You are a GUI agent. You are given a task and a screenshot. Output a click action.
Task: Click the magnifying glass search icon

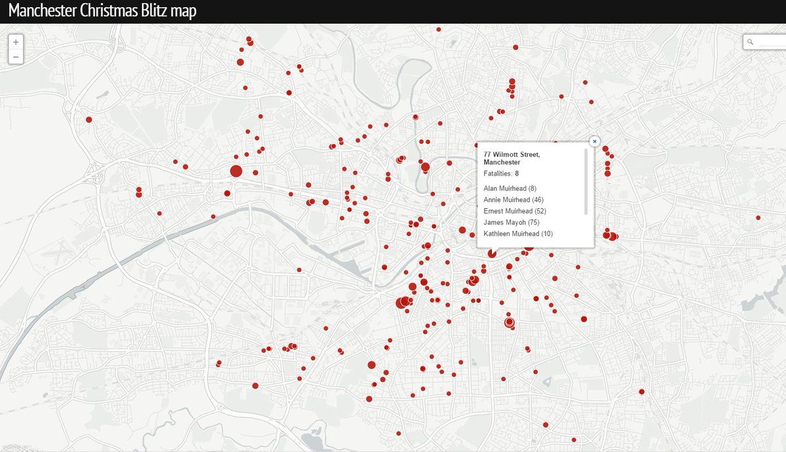click(749, 41)
